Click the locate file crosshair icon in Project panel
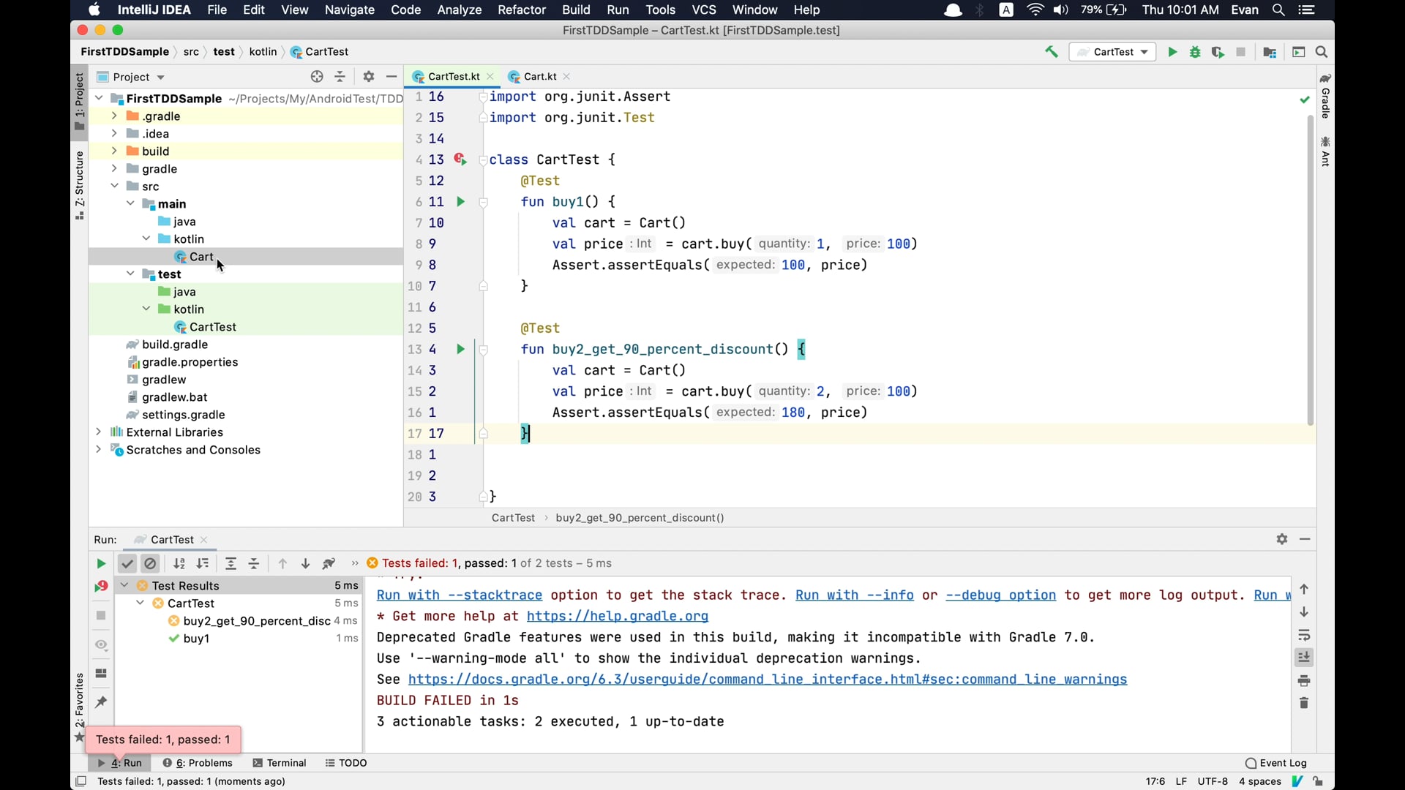Viewport: 1405px width, 790px height. tap(317, 77)
